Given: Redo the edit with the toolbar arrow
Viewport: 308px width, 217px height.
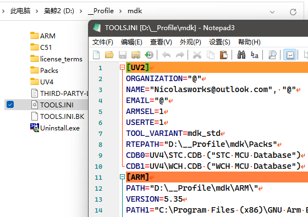Looking at the screenshot, I should 180,55.
